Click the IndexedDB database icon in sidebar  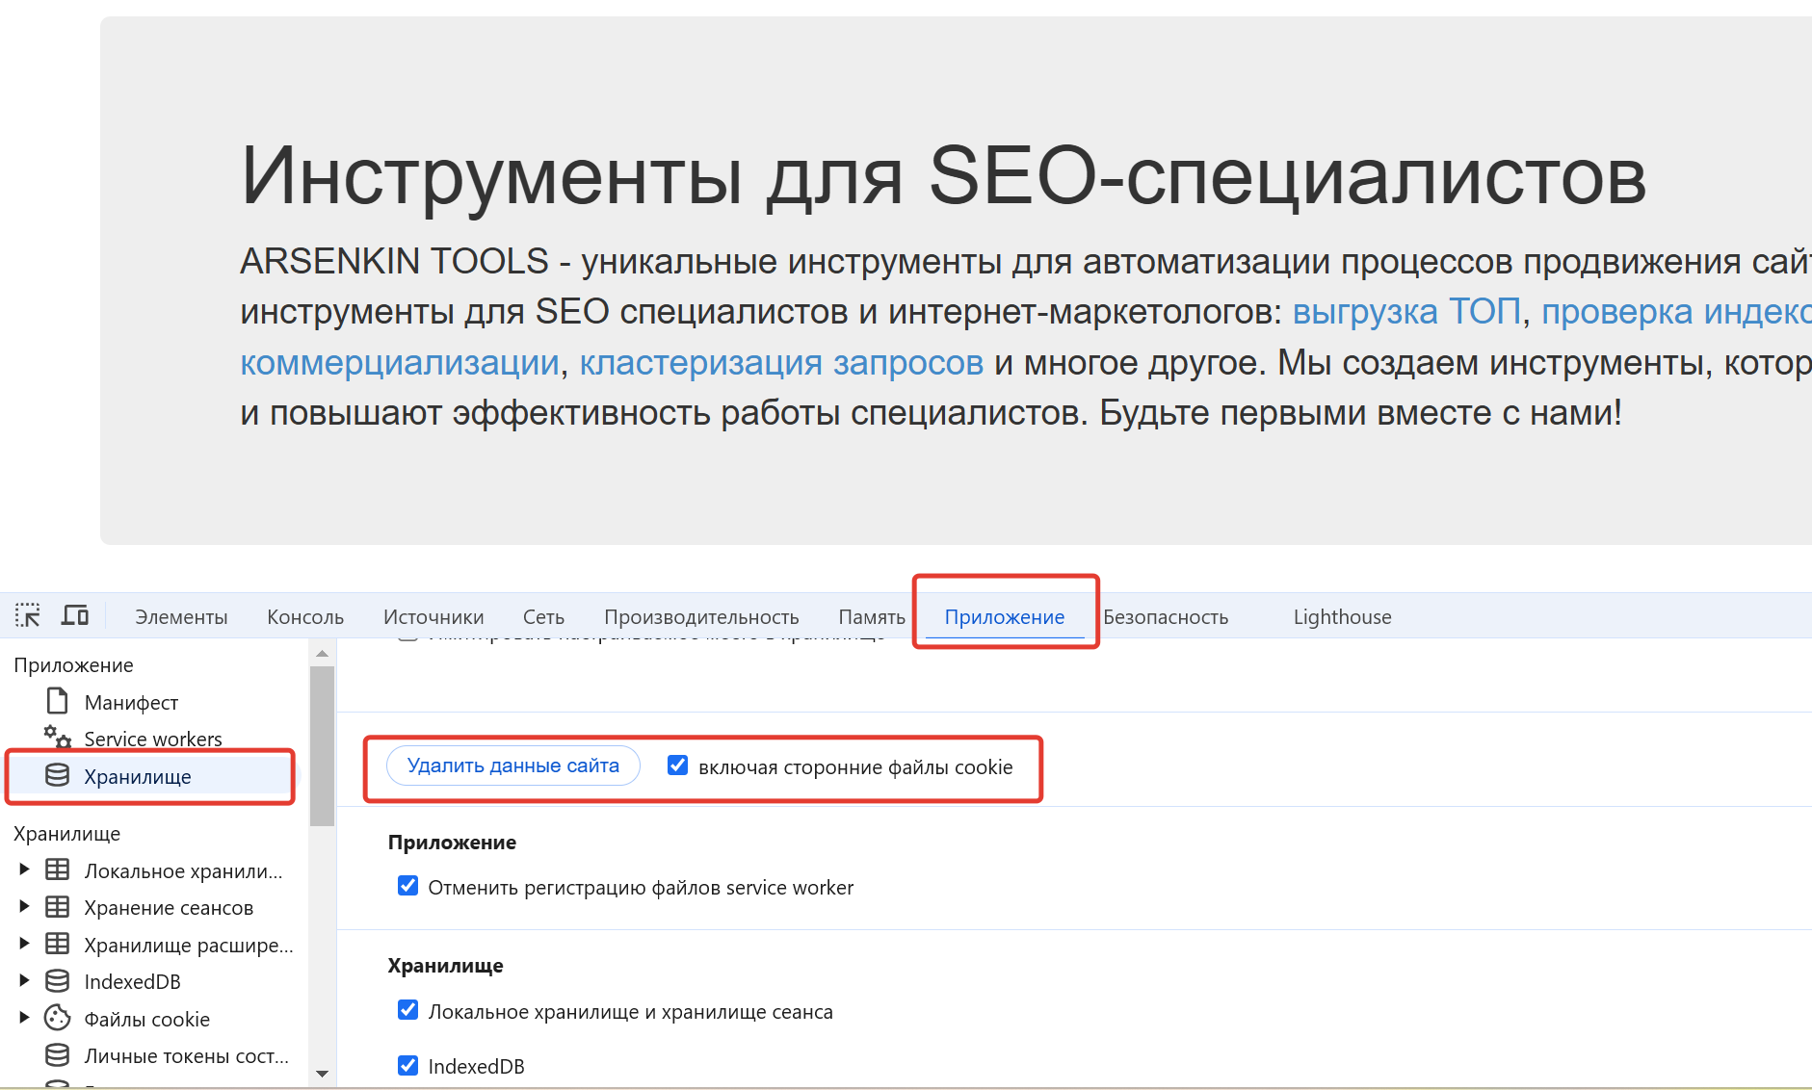(58, 981)
